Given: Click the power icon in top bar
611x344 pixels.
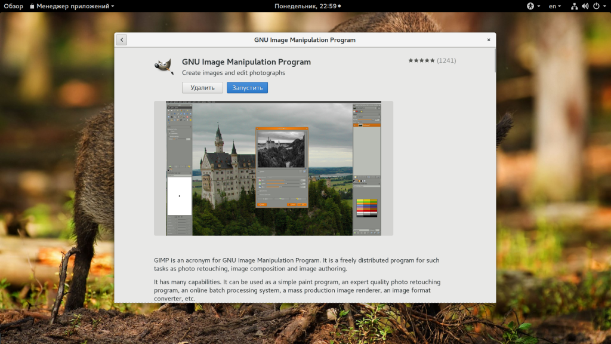Looking at the screenshot, I should (595, 6).
